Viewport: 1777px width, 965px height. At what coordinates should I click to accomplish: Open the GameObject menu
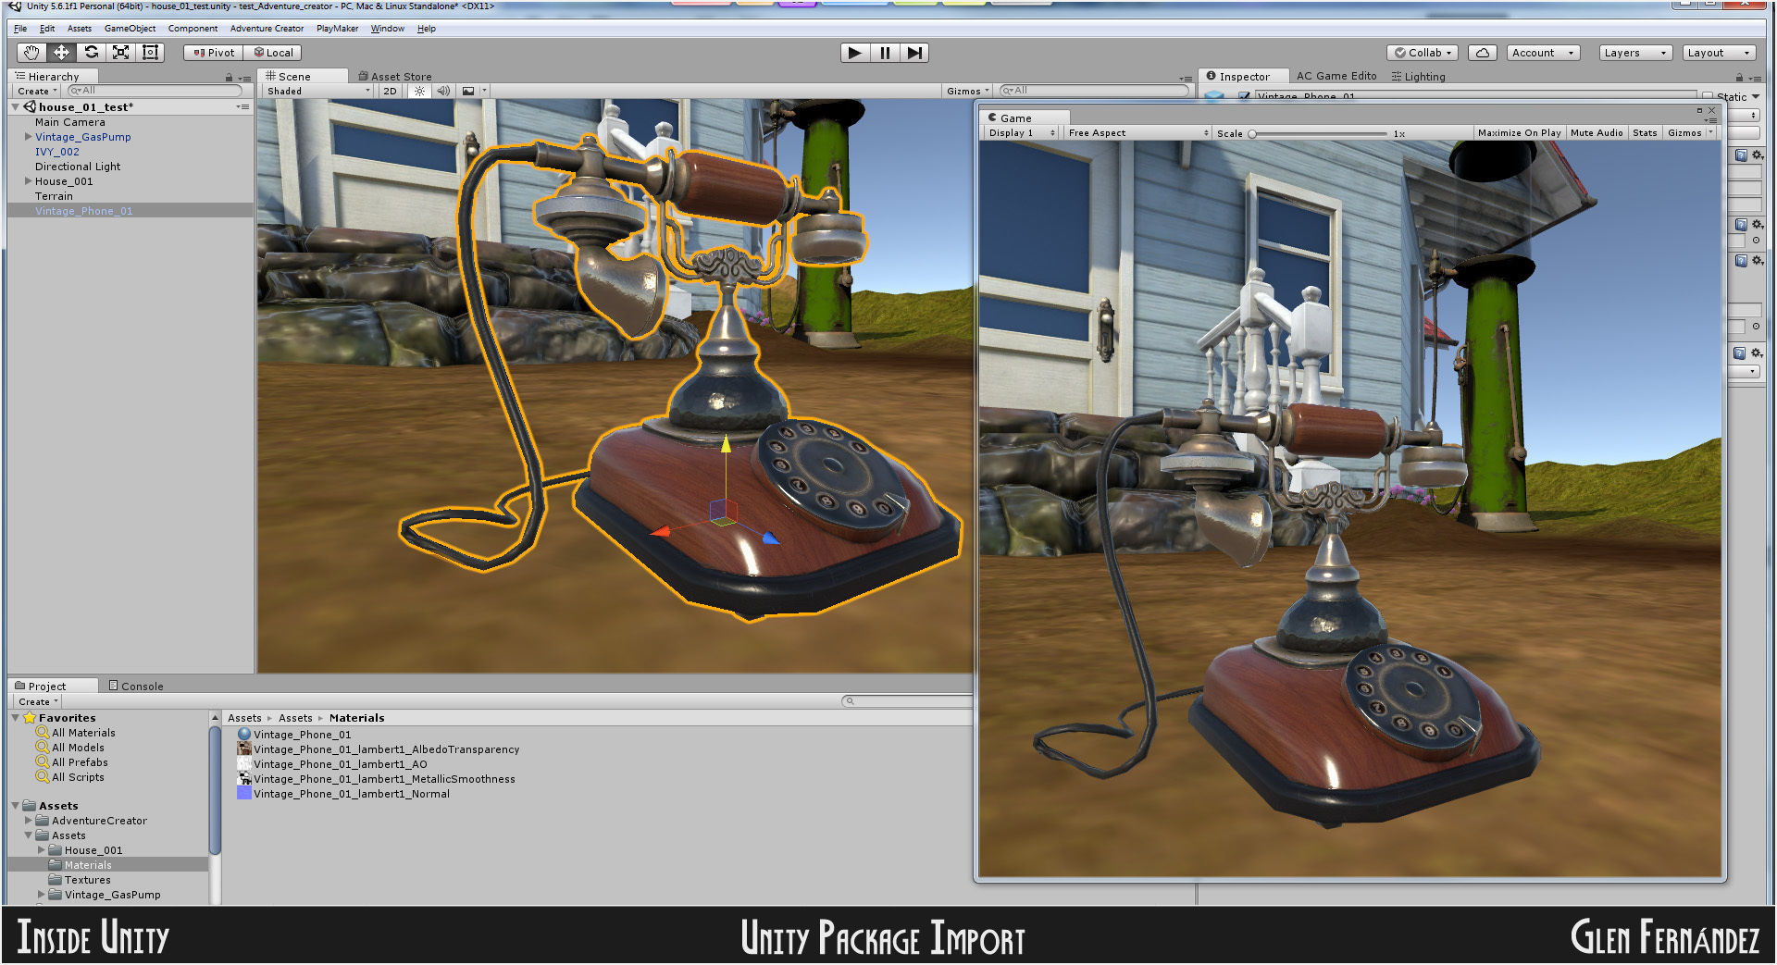click(130, 29)
